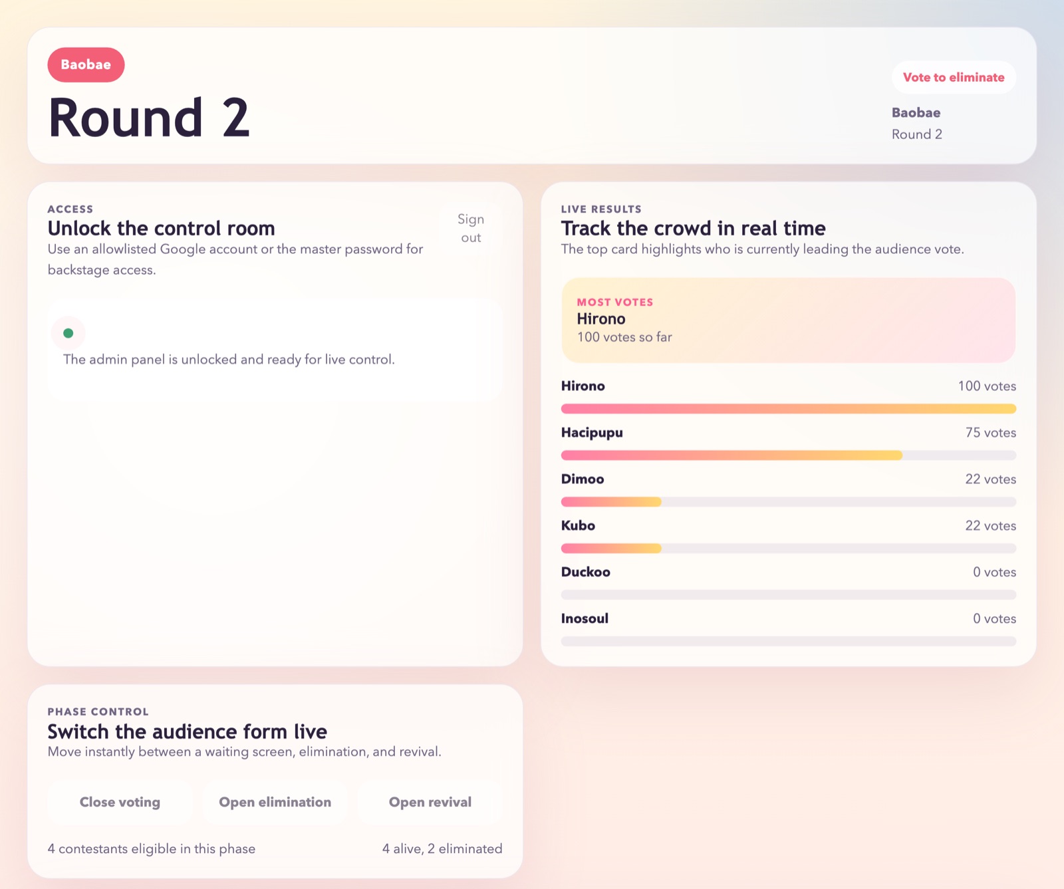Click Dimoo's 22 votes count
Image resolution: width=1064 pixels, height=889 pixels.
coord(991,479)
